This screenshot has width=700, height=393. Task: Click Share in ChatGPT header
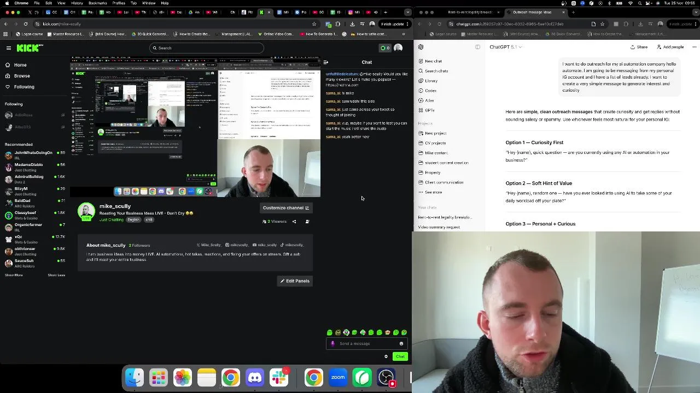[639, 47]
